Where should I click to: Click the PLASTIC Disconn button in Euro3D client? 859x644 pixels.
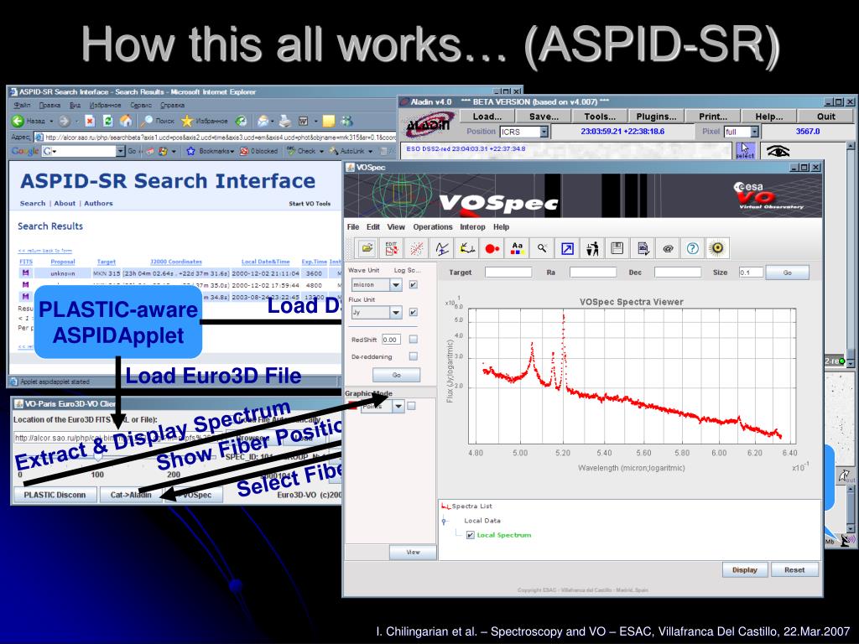[55, 495]
